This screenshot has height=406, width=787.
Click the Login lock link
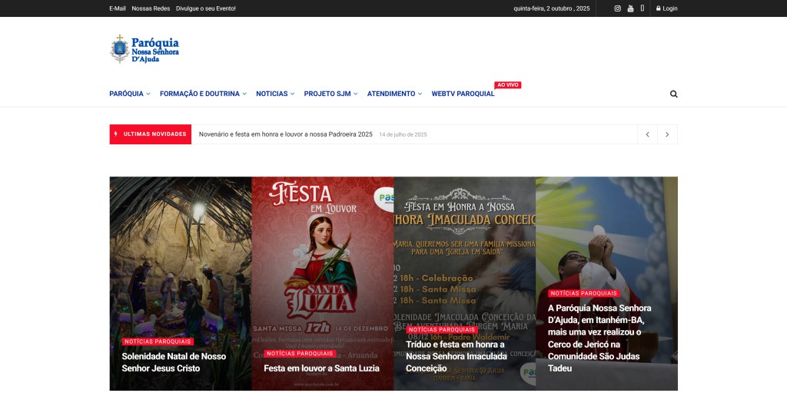(x=666, y=8)
